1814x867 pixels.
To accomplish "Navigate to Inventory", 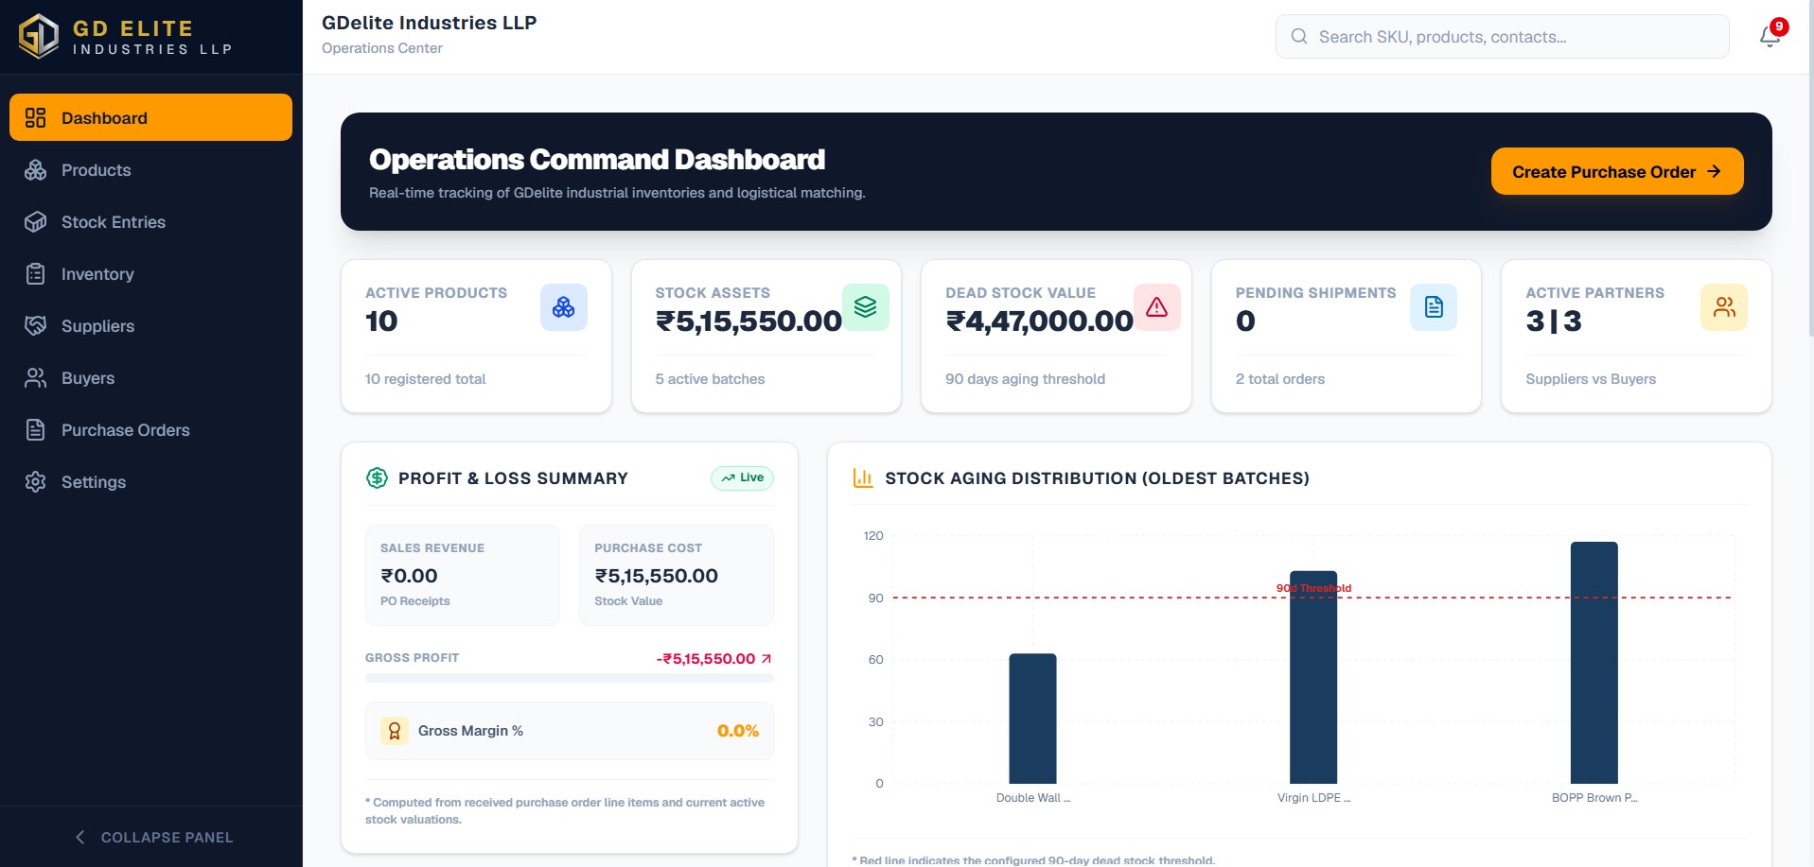I will [150, 273].
